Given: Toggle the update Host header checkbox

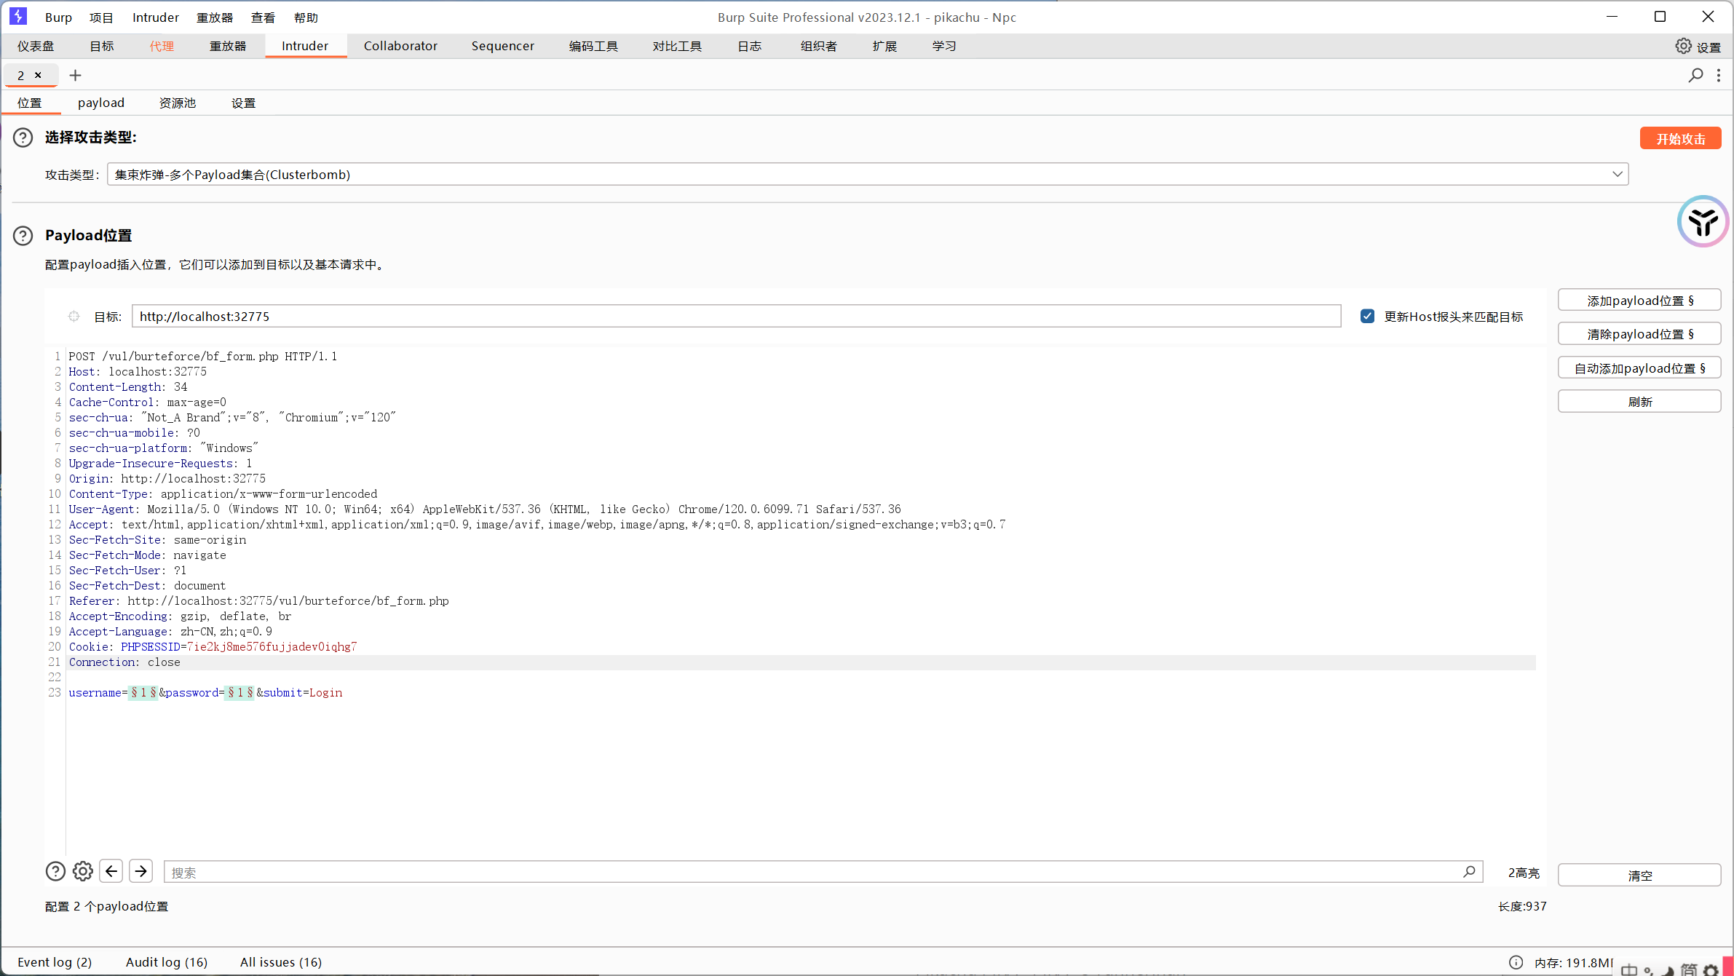Looking at the screenshot, I should (1367, 317).
